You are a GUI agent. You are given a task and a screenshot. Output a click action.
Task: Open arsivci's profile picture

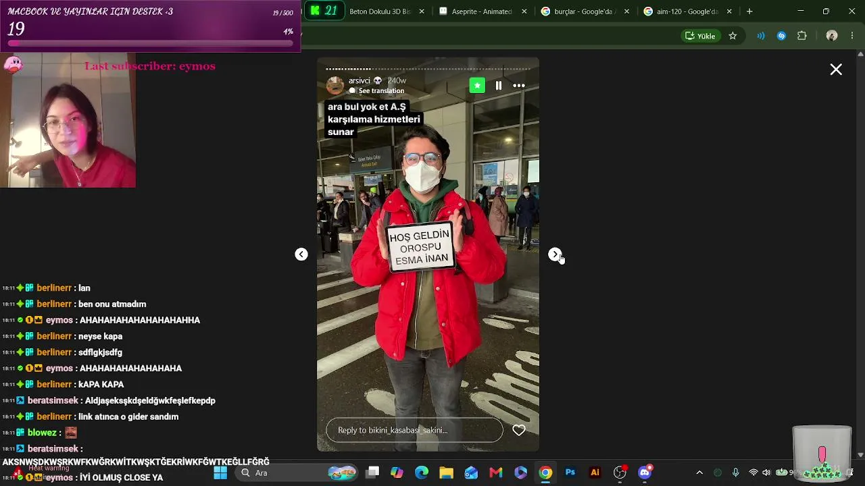[335, 85]
